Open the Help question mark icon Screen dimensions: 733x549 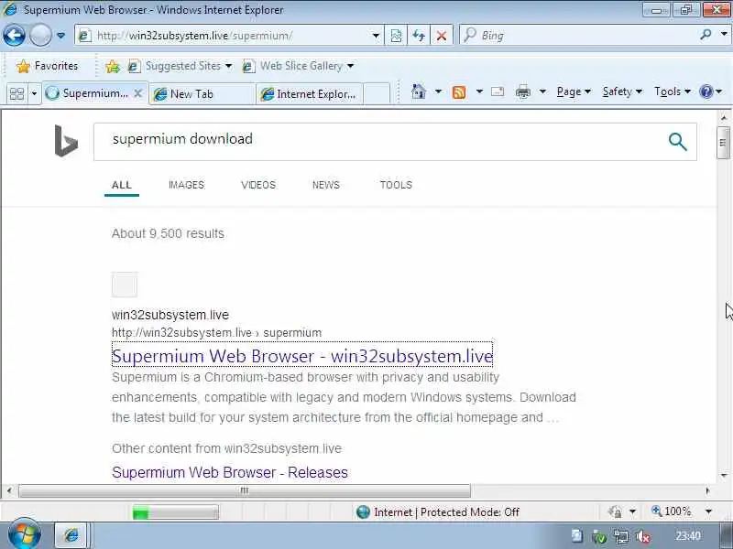(706, 91)
